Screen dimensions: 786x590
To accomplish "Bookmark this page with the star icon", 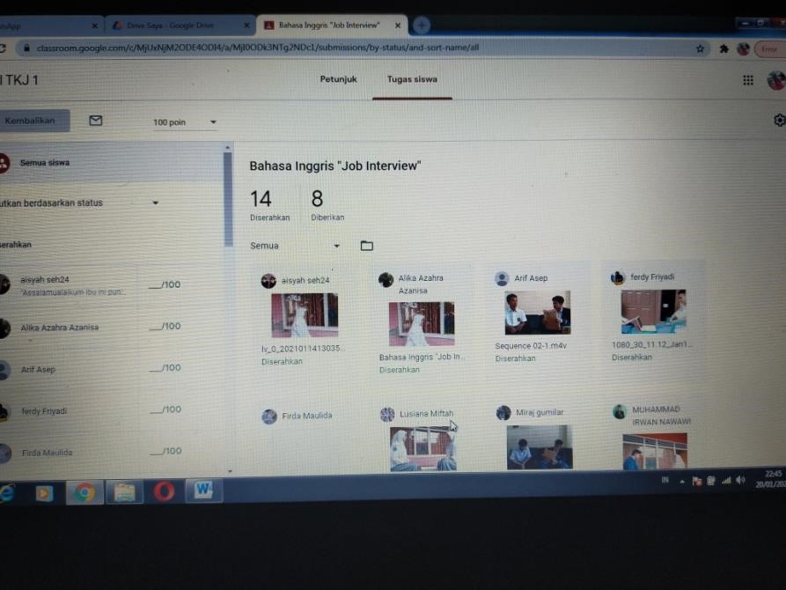I will (700, 49).
